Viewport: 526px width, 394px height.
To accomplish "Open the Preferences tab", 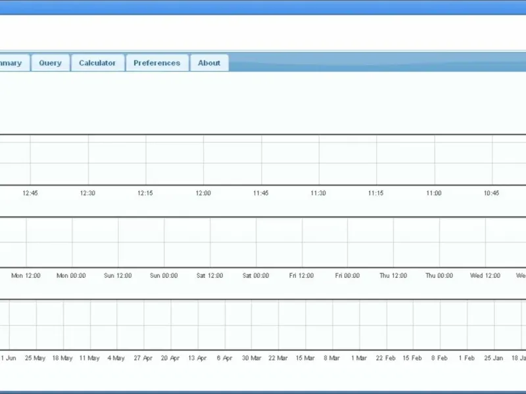I will (156, 62).
